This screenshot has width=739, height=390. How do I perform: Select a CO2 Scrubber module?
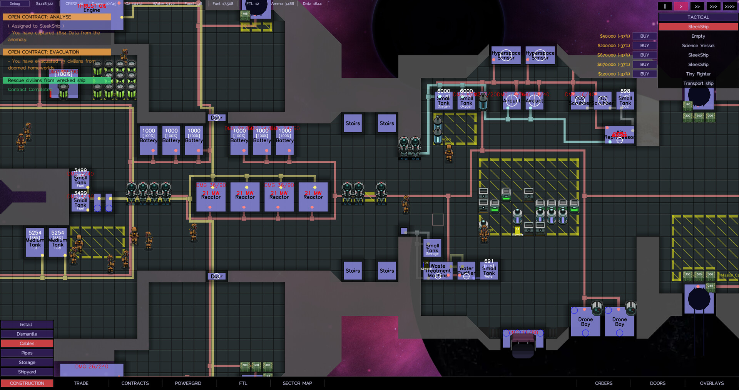[x=580, y=101]
